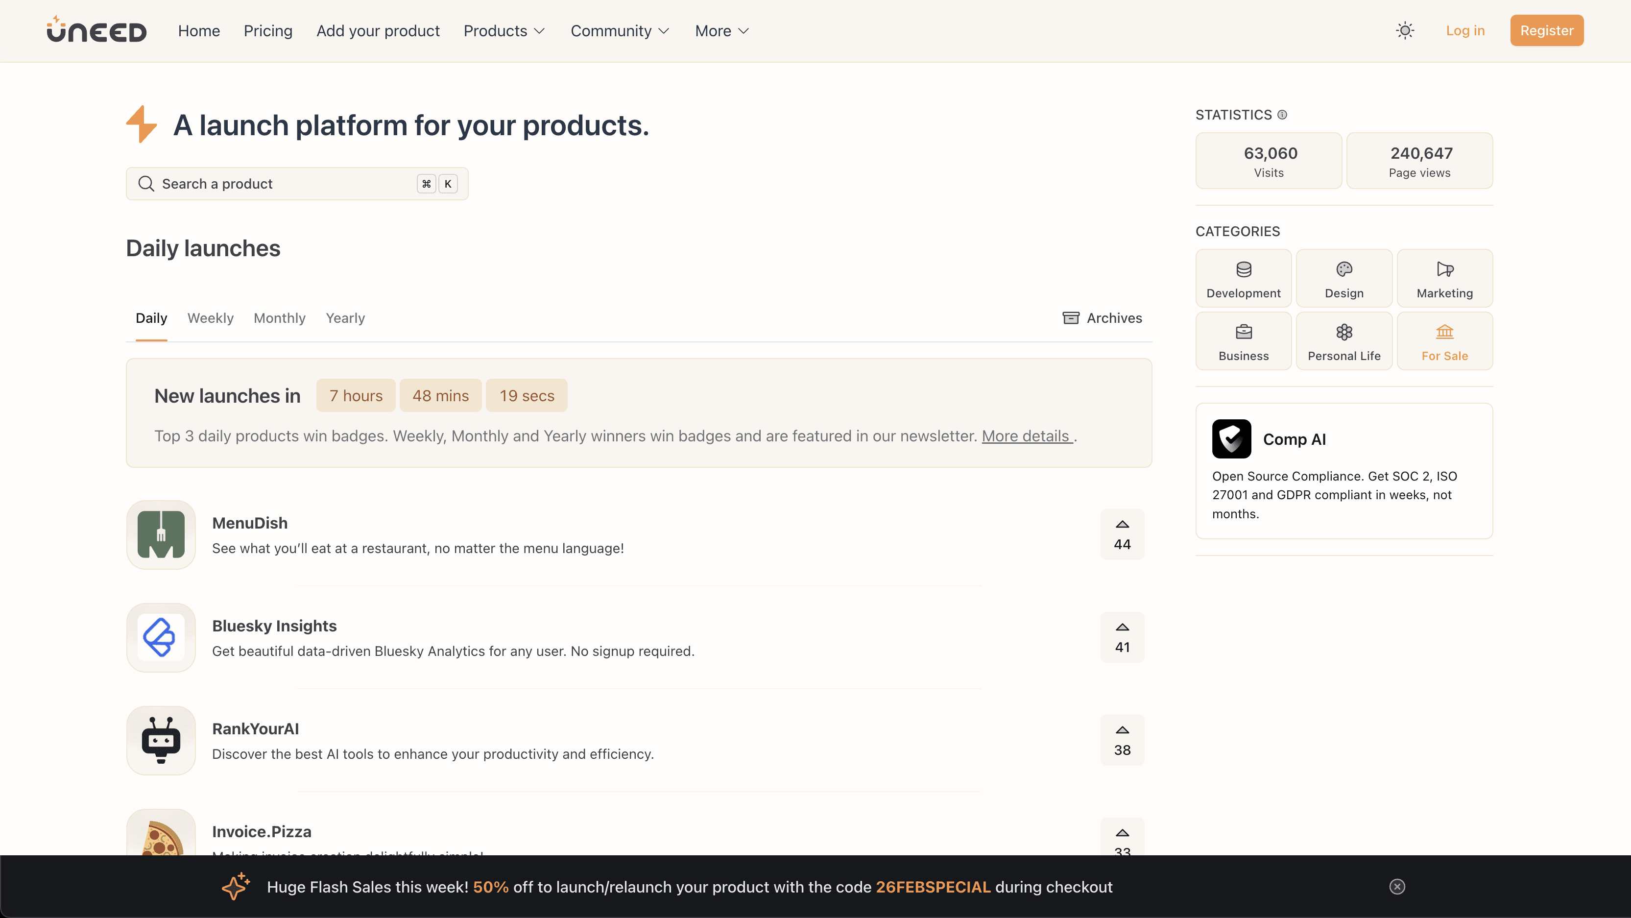Click the Statistics info icon
The height and width of the screenshot is (918, 1631).
coord(1282,115)
